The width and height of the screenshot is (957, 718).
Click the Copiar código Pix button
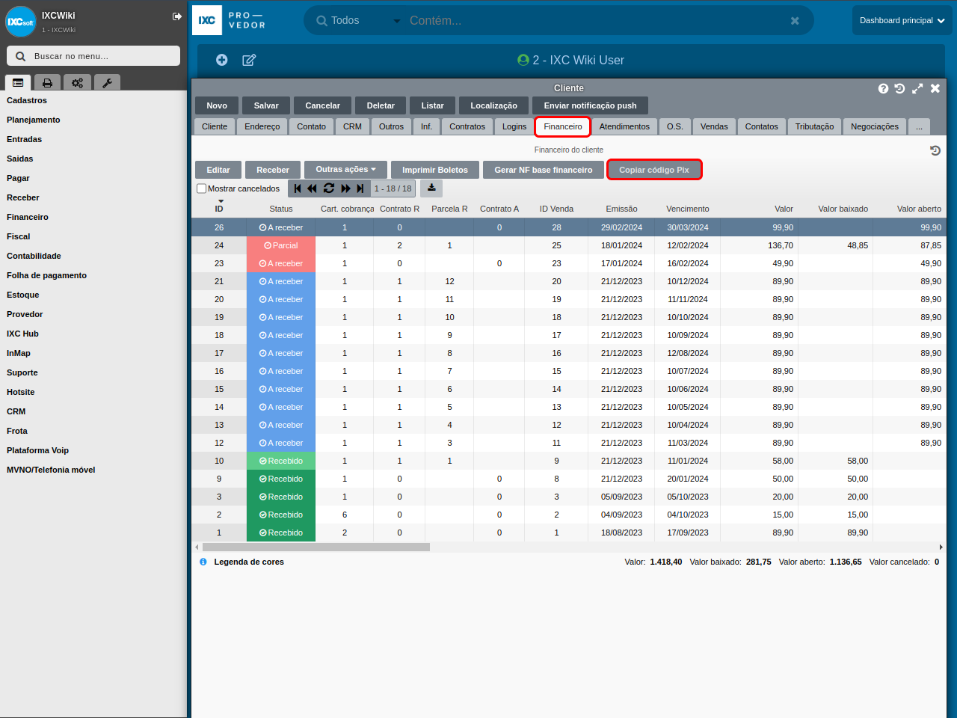(654, 170)
